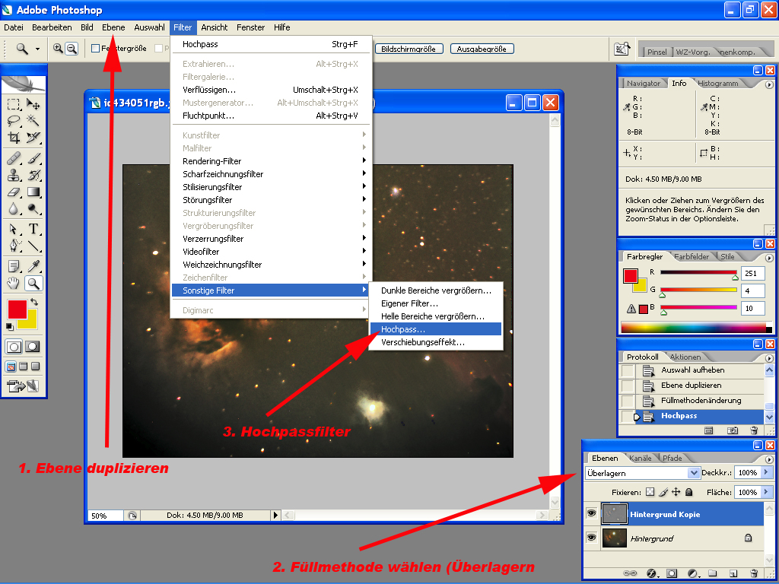Activate the Type tool
The width and height of the screenshot is (779, 584).
[33, 229]
